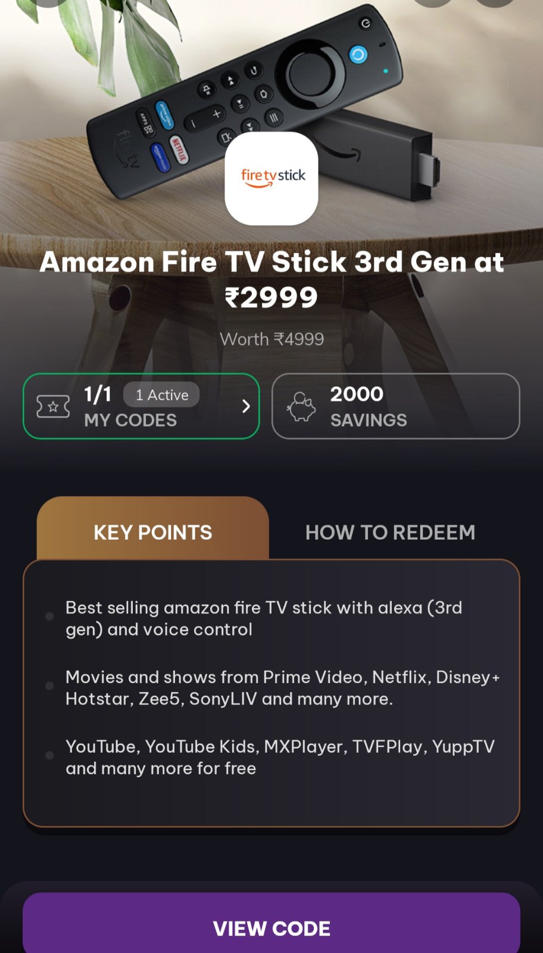Tap the MY CODES label
543x953 pixels.
coord(130,420)
